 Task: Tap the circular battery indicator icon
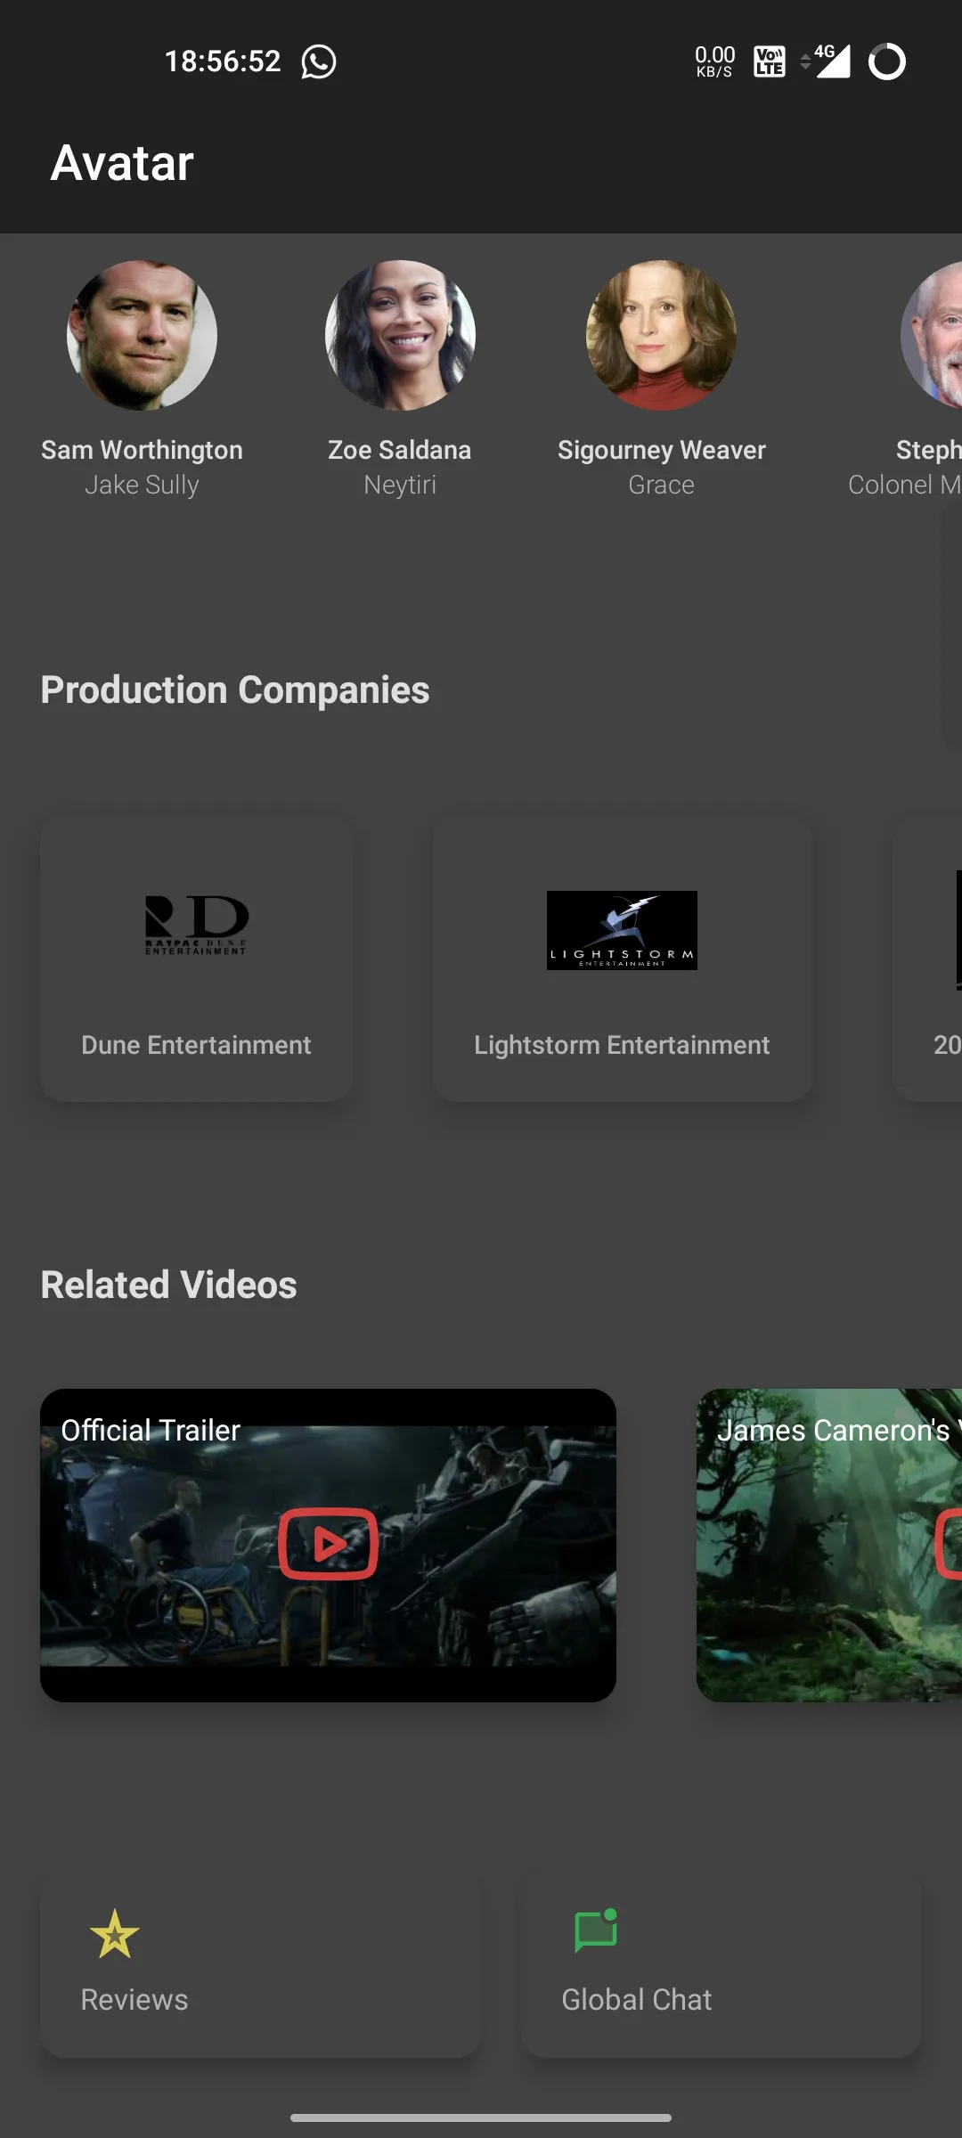click(886, 61)
